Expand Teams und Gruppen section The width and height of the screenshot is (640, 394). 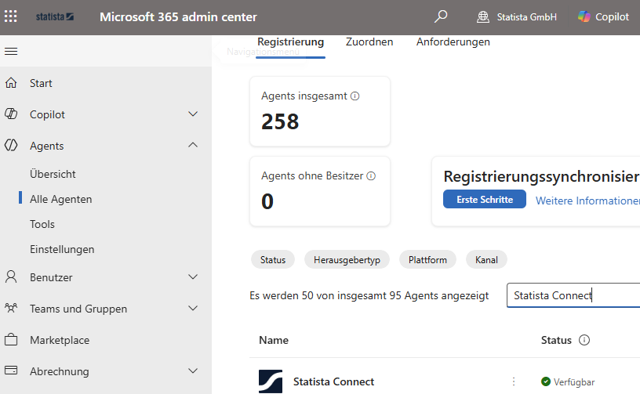point(193,309)
